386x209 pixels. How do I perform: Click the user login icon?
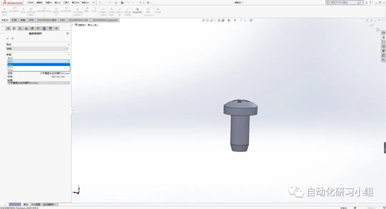[x=367, y=2]
